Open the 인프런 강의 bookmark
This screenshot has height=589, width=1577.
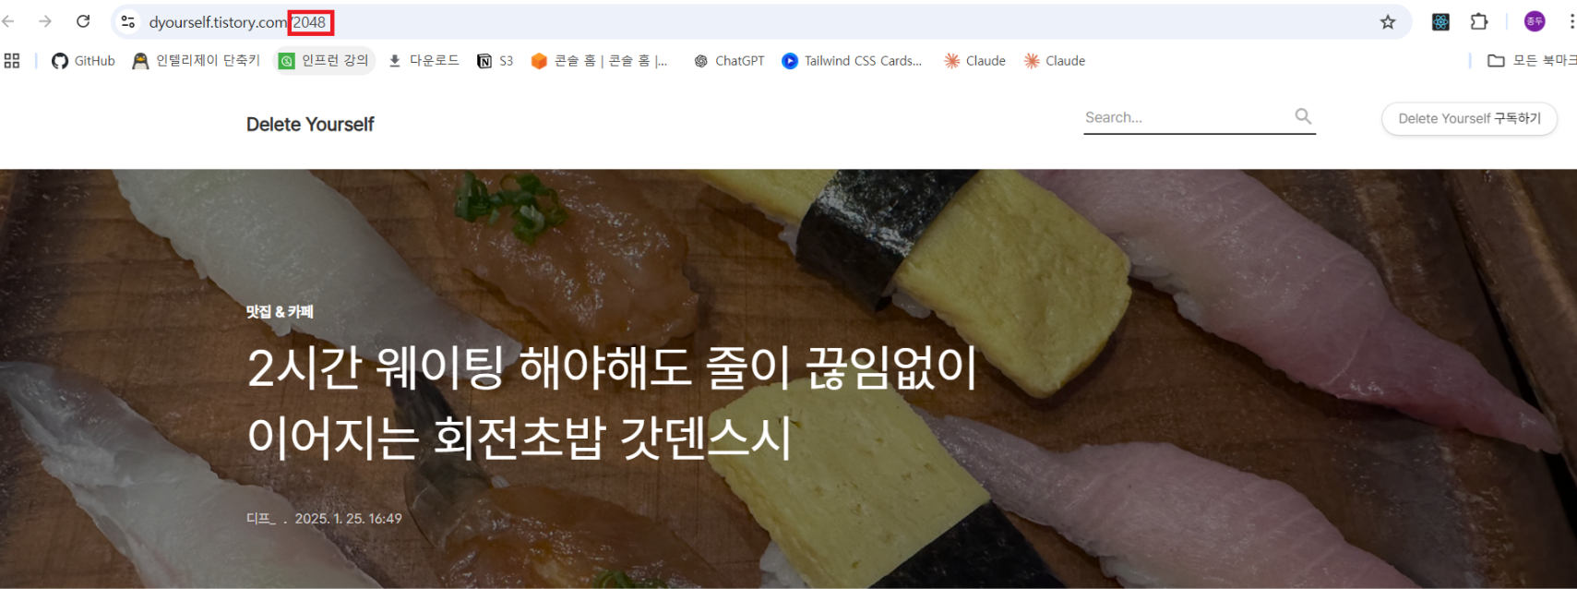[x=325, y=61]
